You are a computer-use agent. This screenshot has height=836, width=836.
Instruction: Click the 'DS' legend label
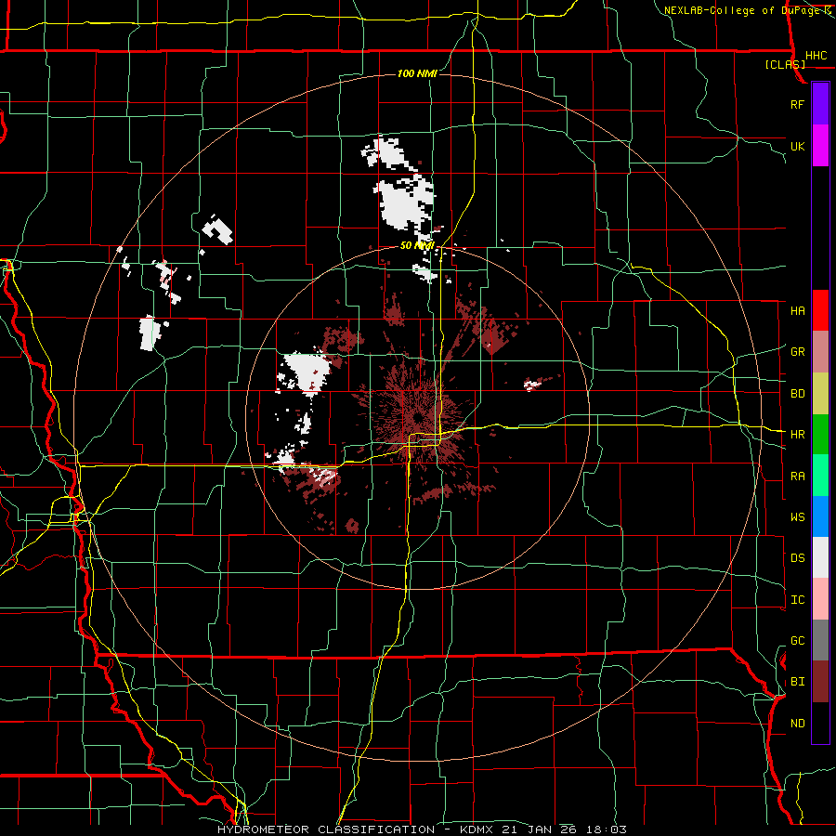[797, 557]
